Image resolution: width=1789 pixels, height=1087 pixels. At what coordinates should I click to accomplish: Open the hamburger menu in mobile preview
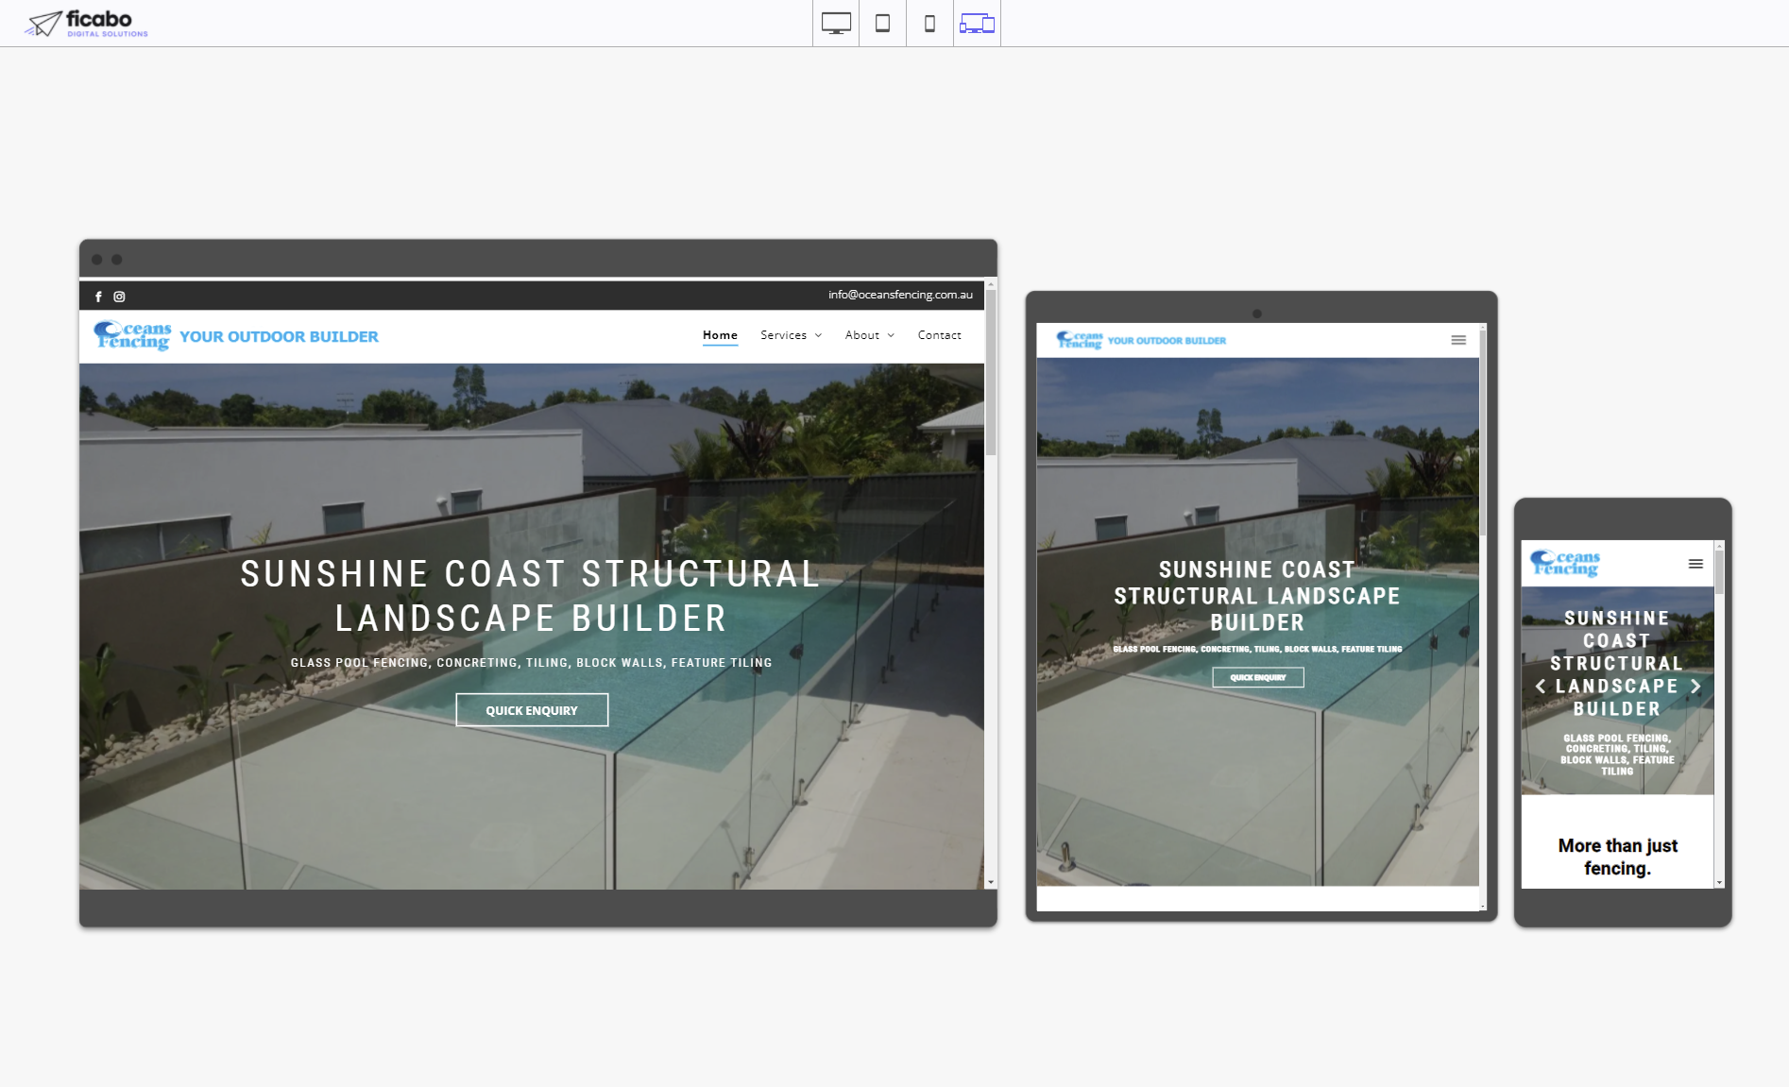pos(1695,564)
